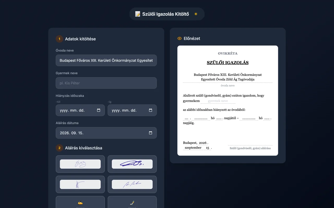Click the Aláírás dátuma field showing 2026. 09. 15.

(x=106, y=133)
